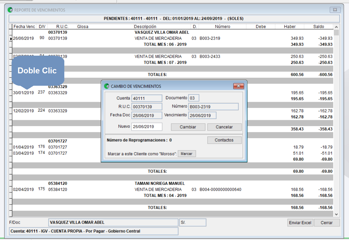Click the Cancelar button in dialog

(x=224, y=127)
